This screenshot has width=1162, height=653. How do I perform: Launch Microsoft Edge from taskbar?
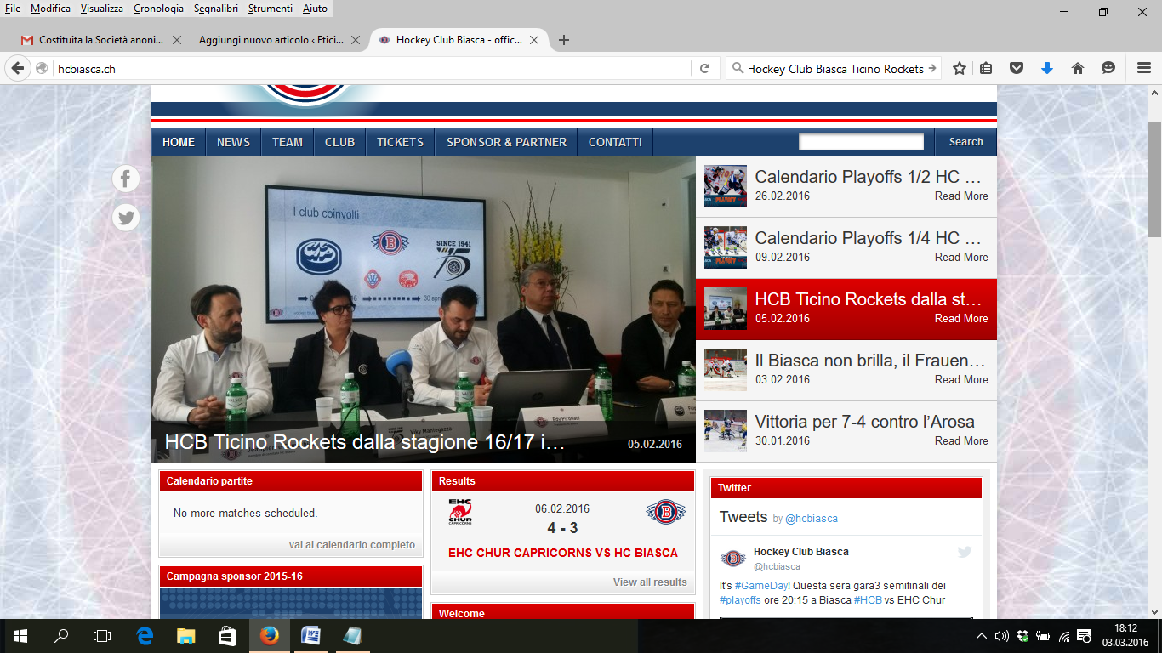coord(145,636)
